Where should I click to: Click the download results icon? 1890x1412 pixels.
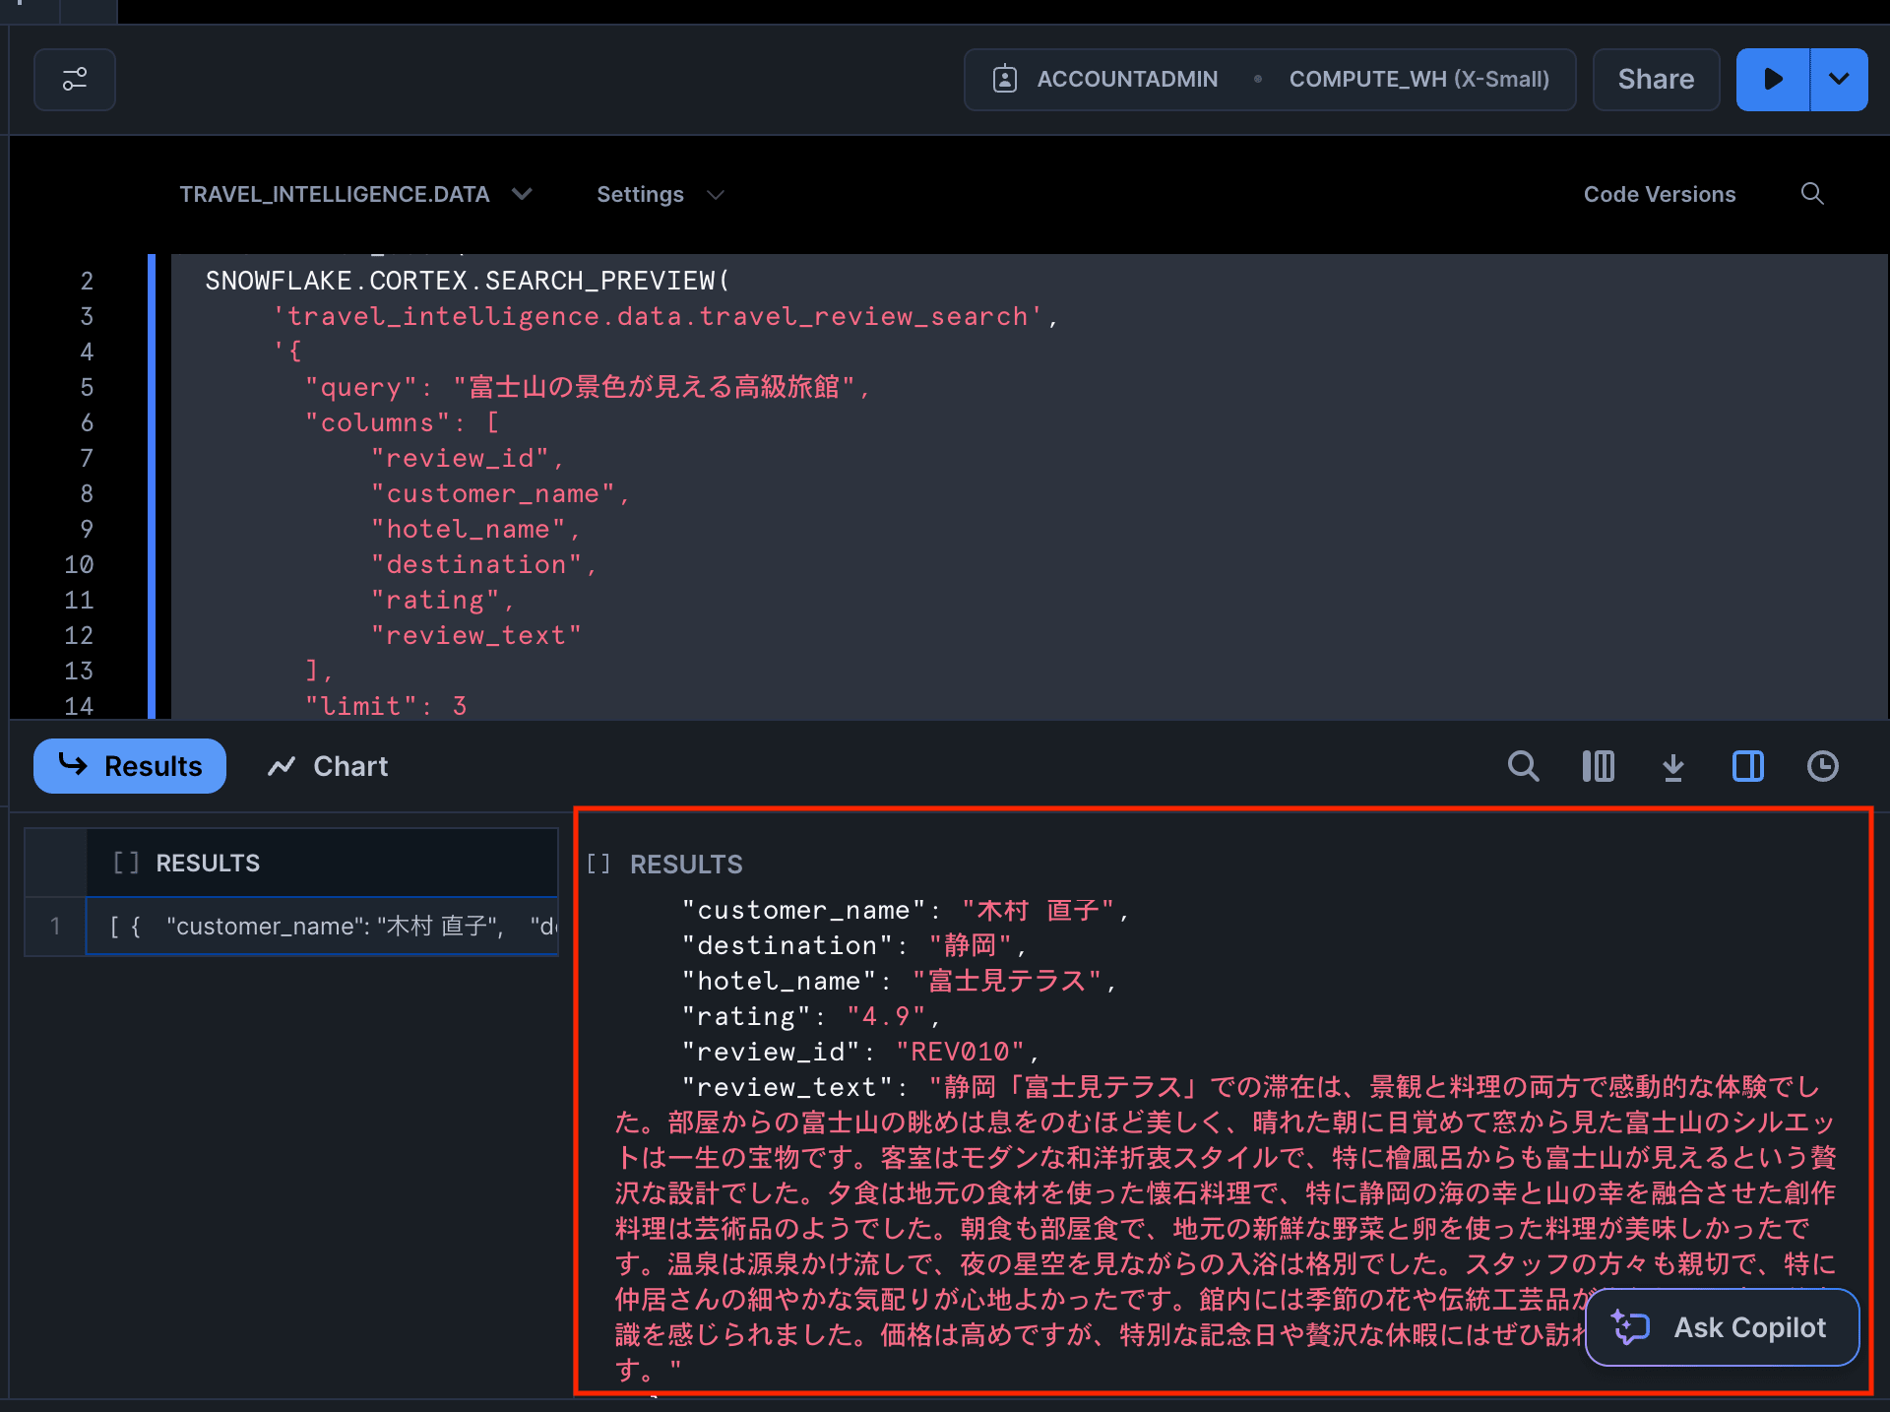[1675, 768]
